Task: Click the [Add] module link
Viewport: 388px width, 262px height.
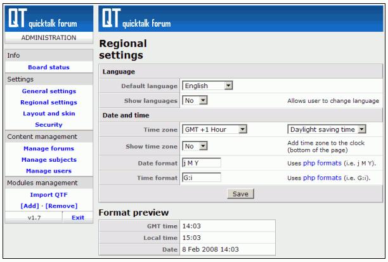Action: [29, 206]
